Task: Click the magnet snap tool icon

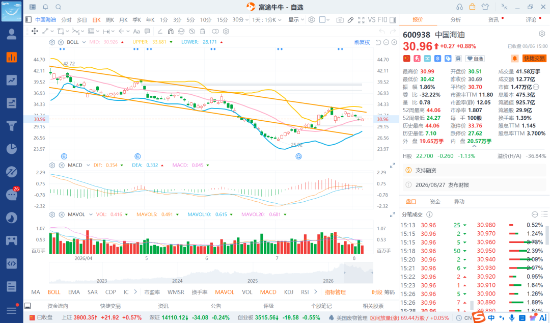Action: click(171, 31)
